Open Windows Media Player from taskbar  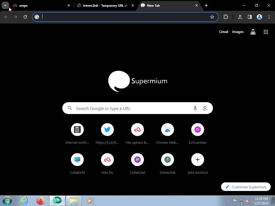[x=90, y=201]
